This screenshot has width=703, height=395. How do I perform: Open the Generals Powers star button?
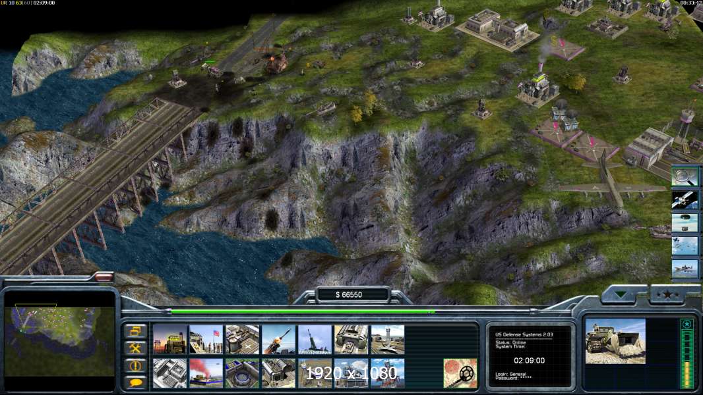pos(668,294)
